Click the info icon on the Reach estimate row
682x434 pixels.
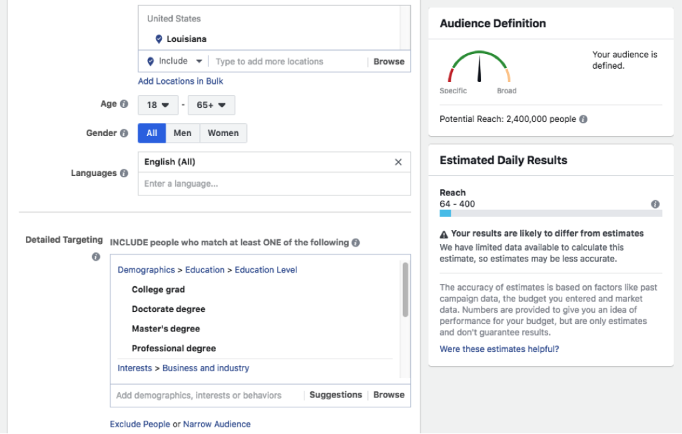tap(655, 204)
